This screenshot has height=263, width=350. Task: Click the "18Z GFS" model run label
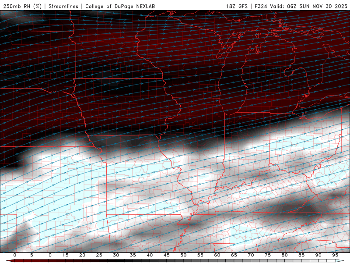point(237,6)
